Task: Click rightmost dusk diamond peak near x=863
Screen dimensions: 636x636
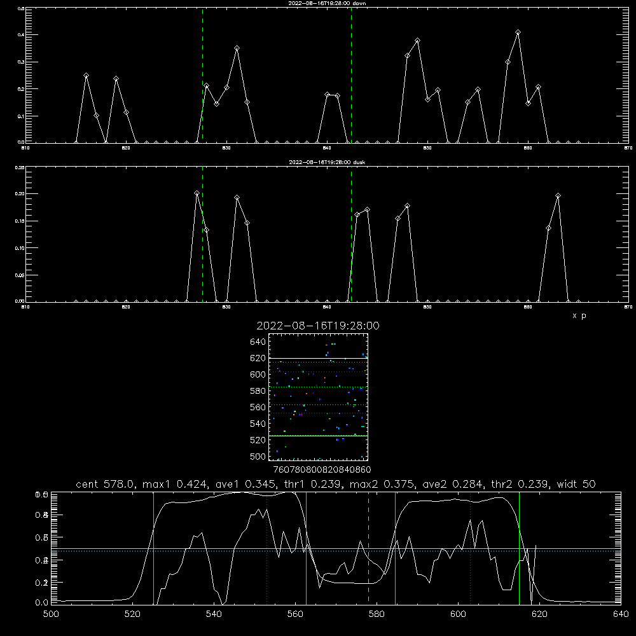Action: (x=558, y=196)
